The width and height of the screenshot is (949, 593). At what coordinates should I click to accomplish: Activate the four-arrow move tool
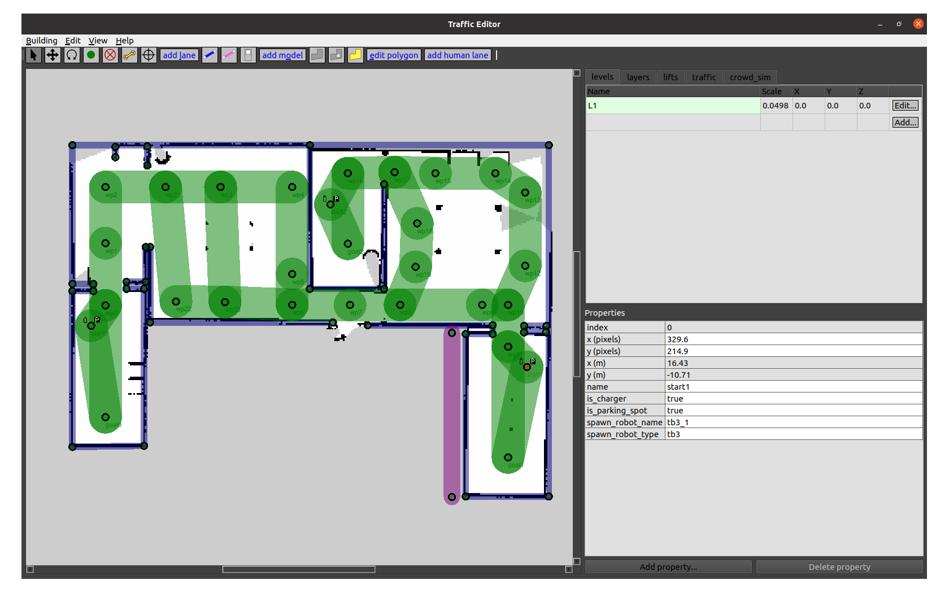pyautogui.click(x=53, y=55)
